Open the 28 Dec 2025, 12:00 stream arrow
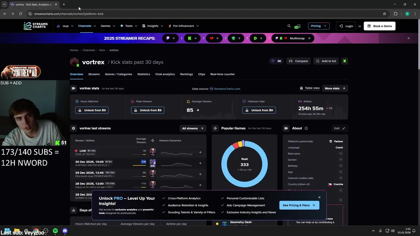The height and width of the screenshot is (236, 420). tap(200, 185)
